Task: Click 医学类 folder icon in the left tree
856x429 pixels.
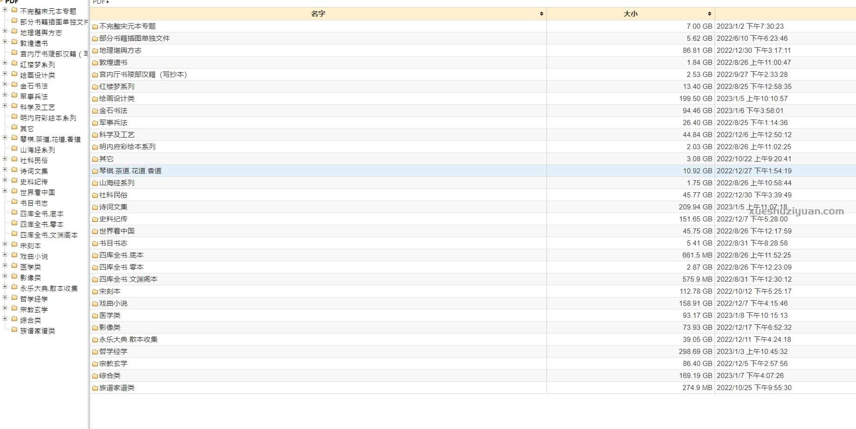Action: [x=14, y=266]
